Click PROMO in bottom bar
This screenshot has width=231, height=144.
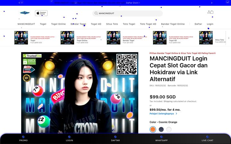23,139
